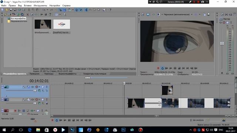Image resolution: width=237 pixels, height=133 pixels.
Task: Open the Undo history dropdown arrow
Action: (x=47, y=10)
